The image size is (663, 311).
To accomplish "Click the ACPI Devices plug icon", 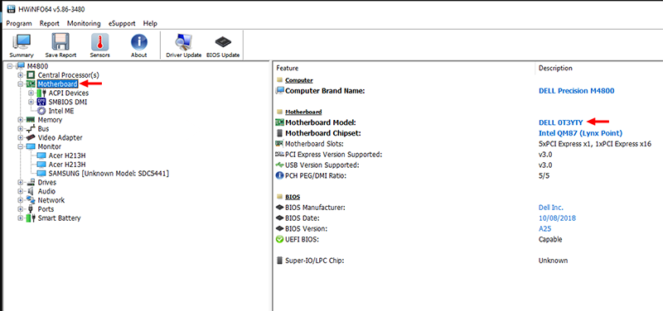I will 41,93.
